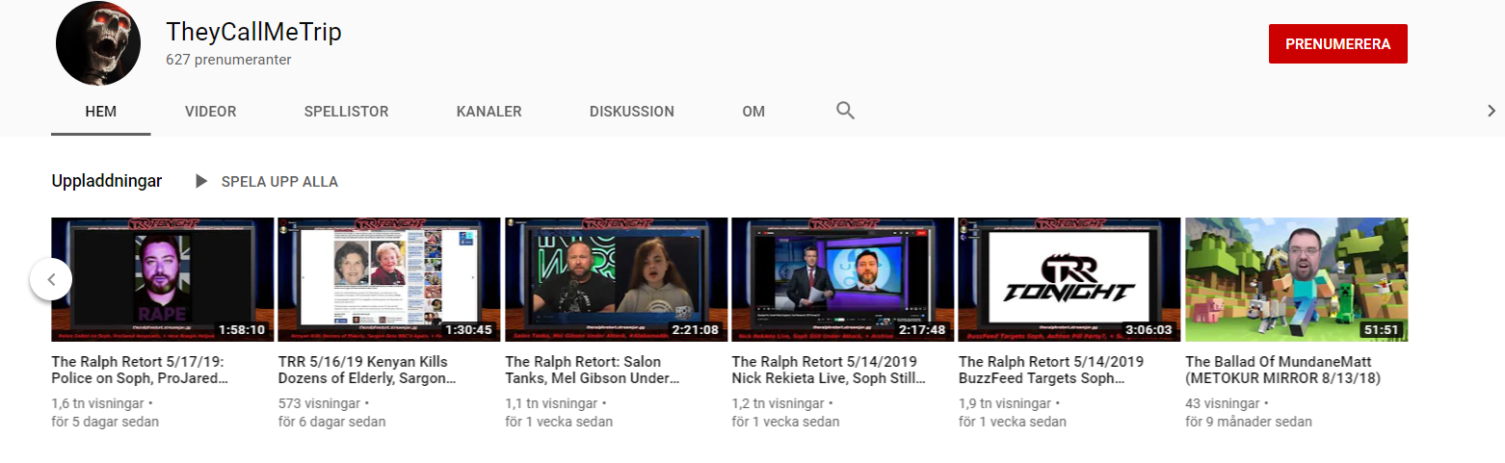This screenshot has height=463, width=1505.
Task: Click title The Ballad Of MundaneMatt
Action: [x=1283, y=371]
